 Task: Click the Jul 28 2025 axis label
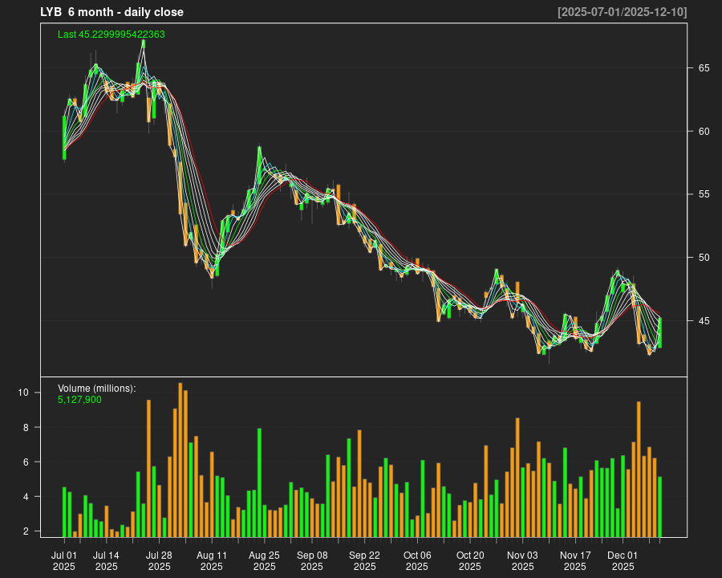[159, 560]
